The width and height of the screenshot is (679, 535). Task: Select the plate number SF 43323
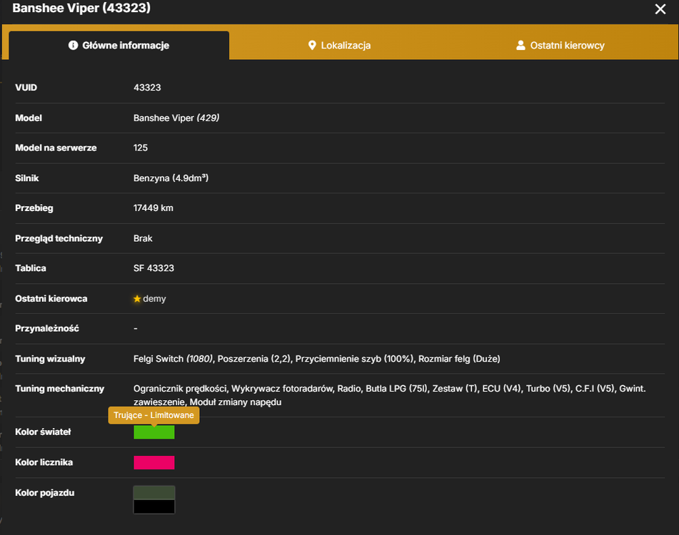pos(154,268)
